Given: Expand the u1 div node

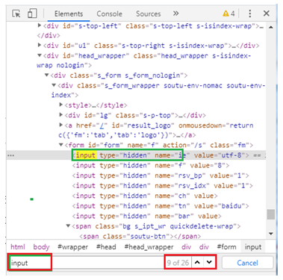Looking at the screenshot, I should pyautogui.click(x=40, y=45).
